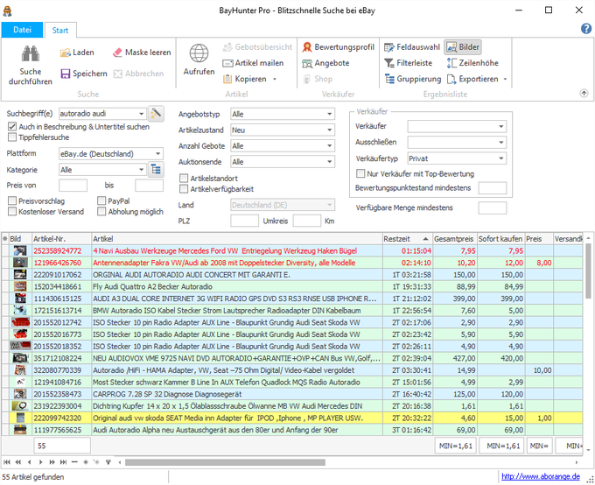This screenshot has width=595, height=485.
Task: Click thumbnail of Fly Audi Quattro row
Action: pos(20,286)
